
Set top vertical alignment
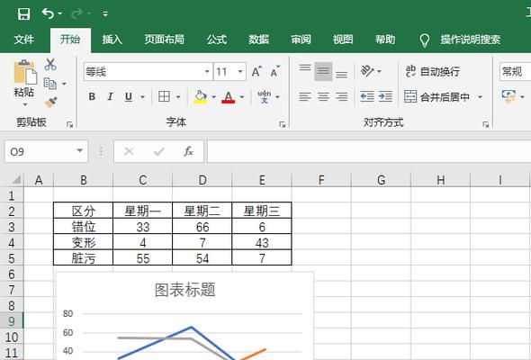[x=305, y=67]
